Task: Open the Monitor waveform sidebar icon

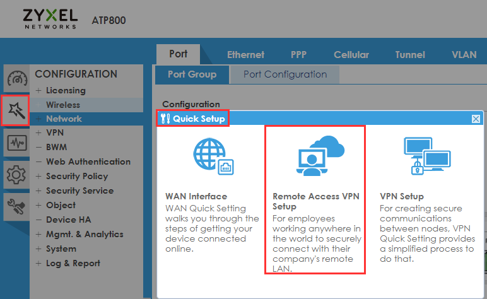Action: point(15,143)
